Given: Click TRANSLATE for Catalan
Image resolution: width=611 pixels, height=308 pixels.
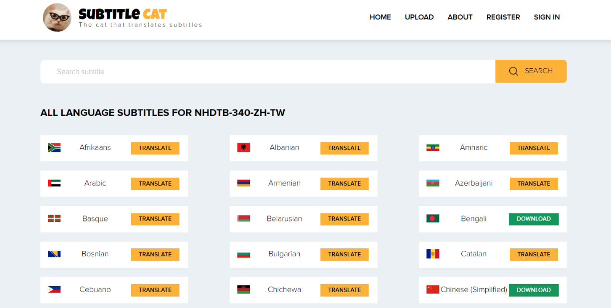Looking at the screenshot, I should (534, 254).
